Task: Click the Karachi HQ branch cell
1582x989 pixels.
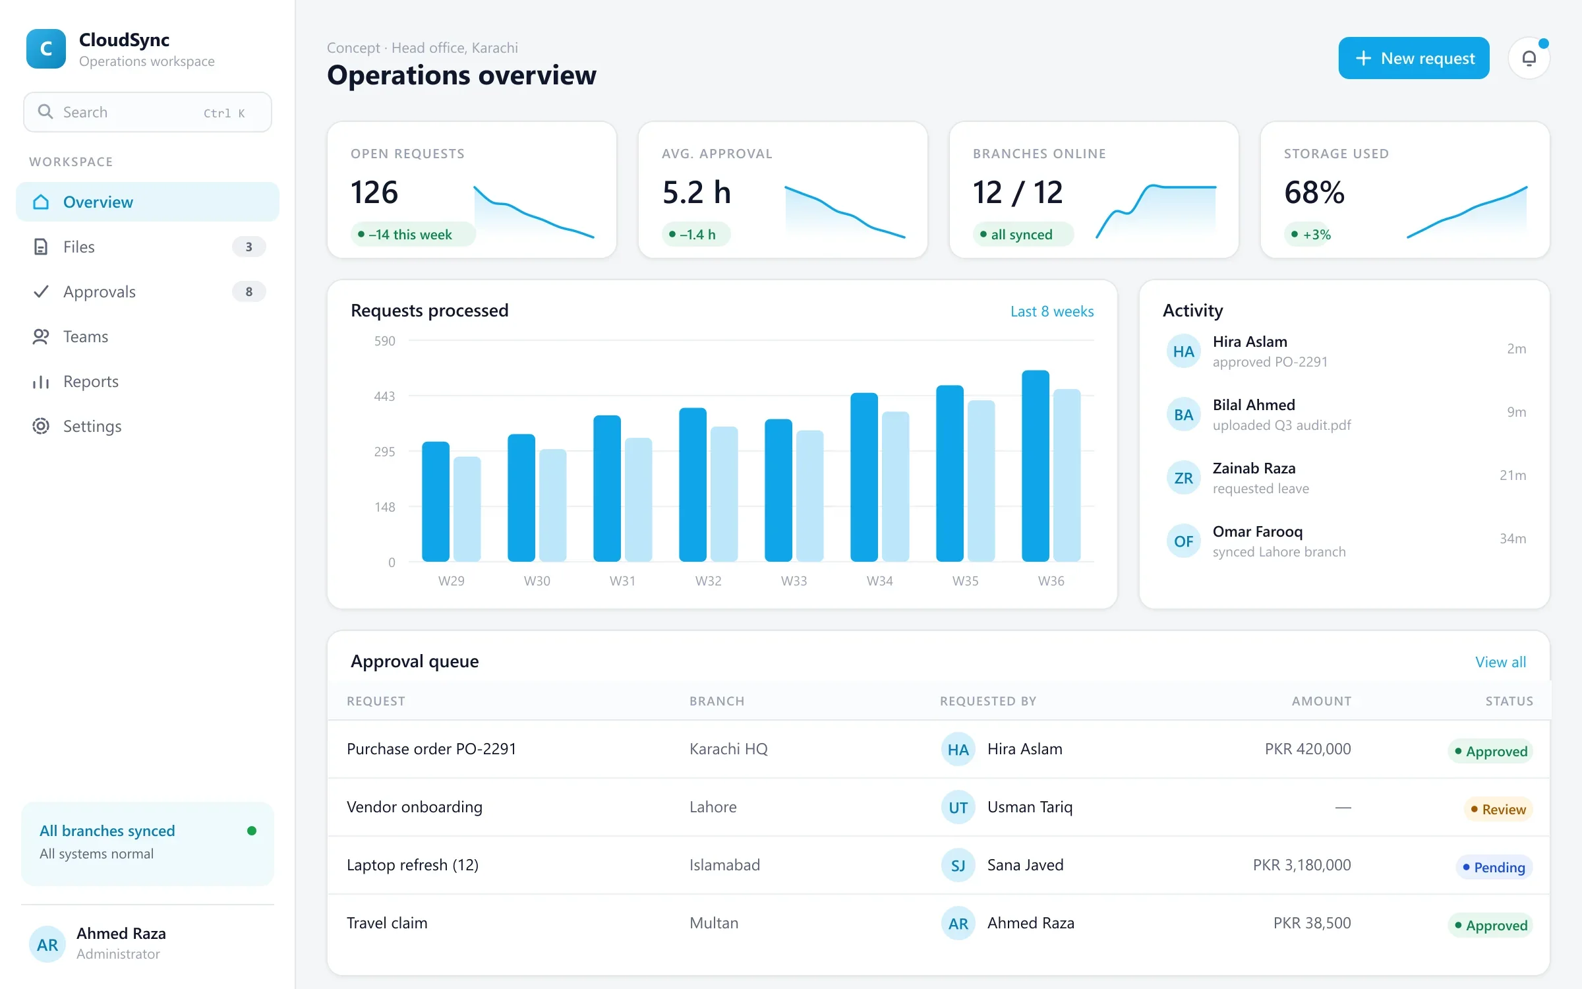Action: pos(728,749)
